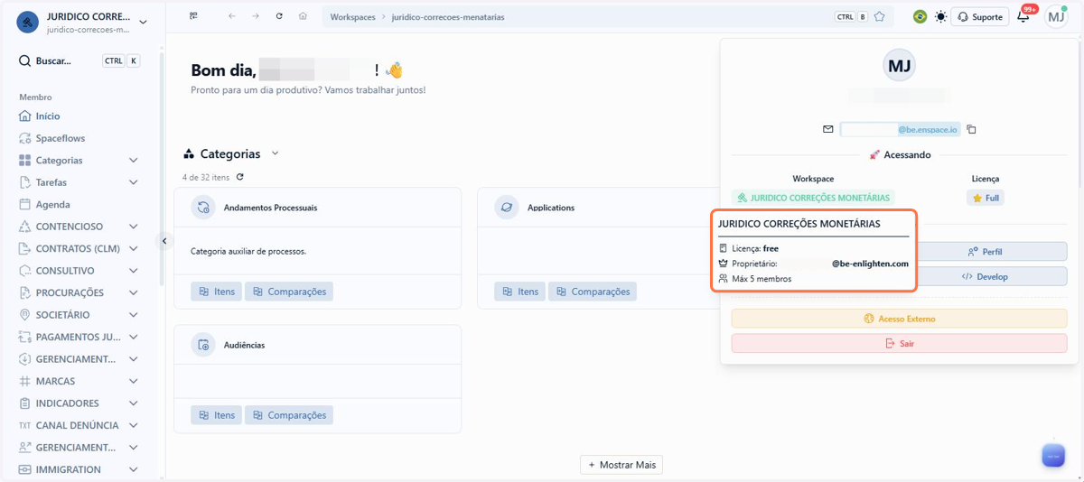Click the MJ avatar in the top bar
Viewport: 1084px width, 482px height.
[1056, 16]
